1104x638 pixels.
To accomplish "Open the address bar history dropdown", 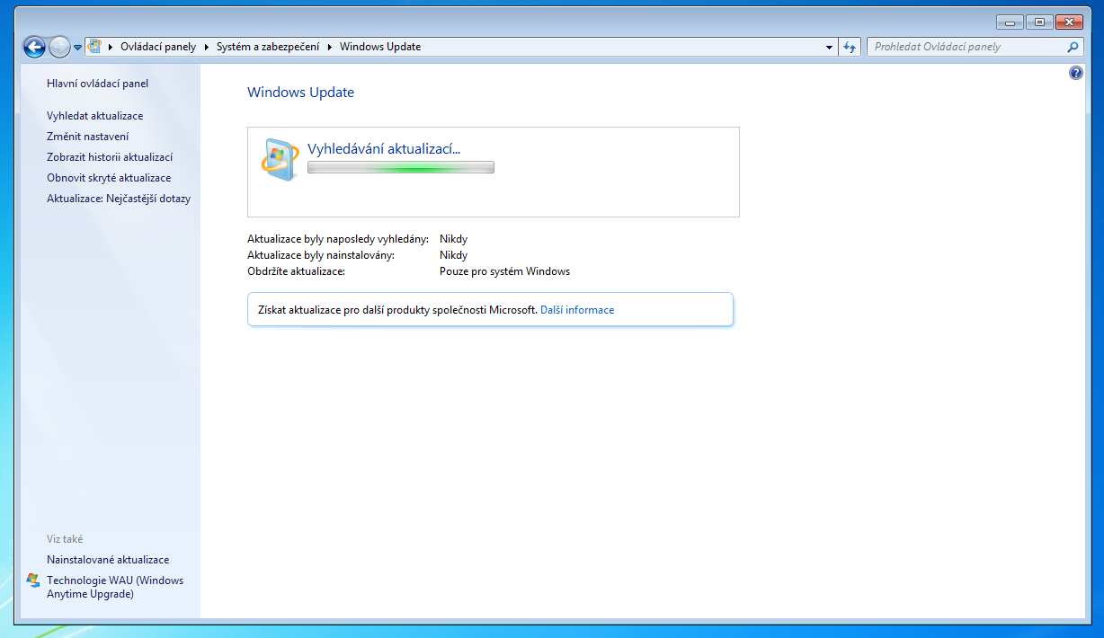I will (x=829, y=47).
